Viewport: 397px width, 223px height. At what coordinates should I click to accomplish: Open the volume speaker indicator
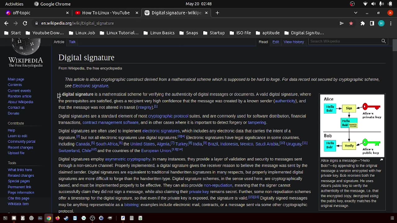(373, 4)
